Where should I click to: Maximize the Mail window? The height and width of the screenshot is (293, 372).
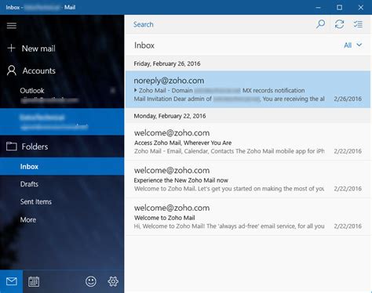[339, 7]
